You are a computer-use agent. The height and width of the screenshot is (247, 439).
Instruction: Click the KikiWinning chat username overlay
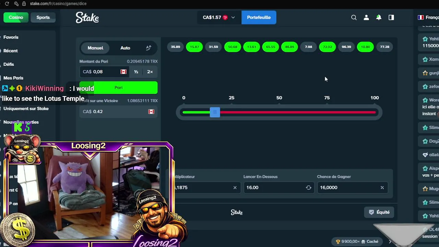[x=44, y=89]
